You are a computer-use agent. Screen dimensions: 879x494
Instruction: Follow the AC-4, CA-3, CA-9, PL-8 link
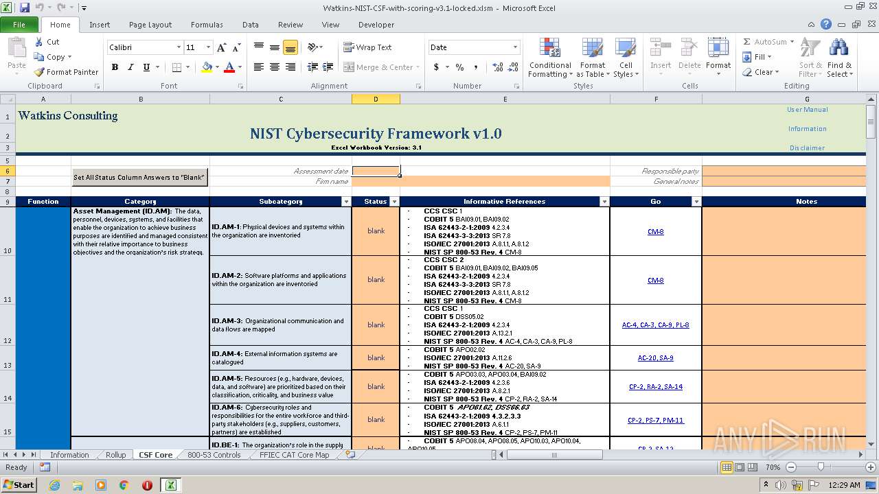click(655, 325)
